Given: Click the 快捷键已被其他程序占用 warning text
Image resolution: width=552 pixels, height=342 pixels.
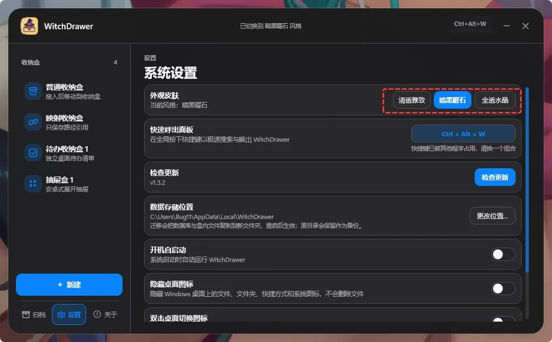Looking at the screenshot, I should tap(463, 148).
